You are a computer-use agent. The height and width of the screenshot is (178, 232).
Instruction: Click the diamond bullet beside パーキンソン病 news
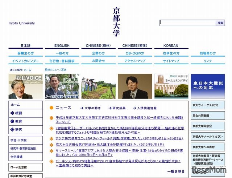(51, 161)
